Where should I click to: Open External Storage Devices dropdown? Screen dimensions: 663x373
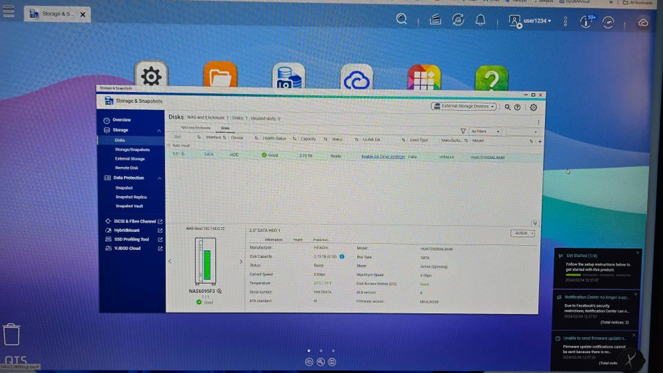pyautogui.click(x=463, y=106)
